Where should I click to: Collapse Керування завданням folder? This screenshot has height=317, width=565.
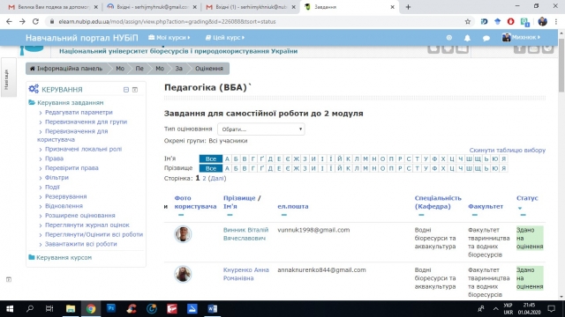pyautogui.click(x=66, y=102)
